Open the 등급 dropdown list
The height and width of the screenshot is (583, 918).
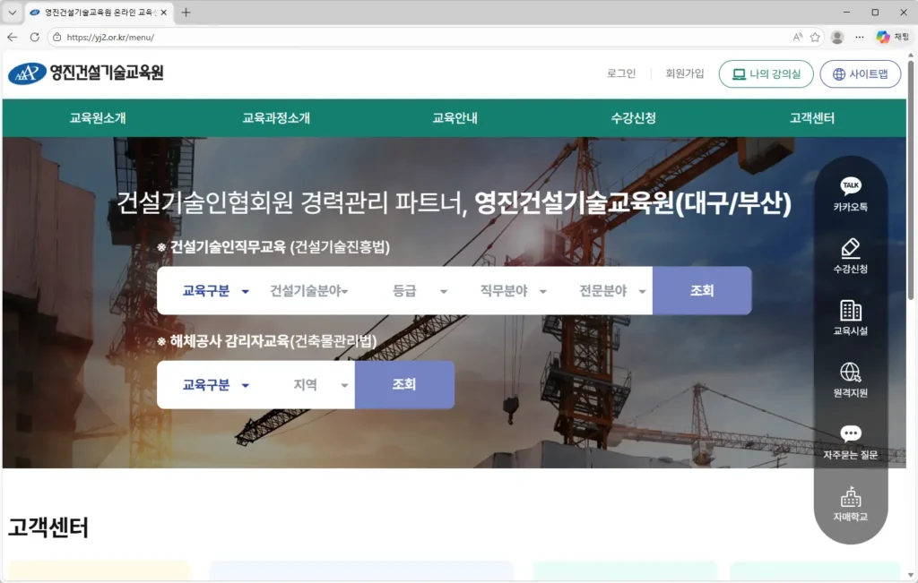coord(419,291)
